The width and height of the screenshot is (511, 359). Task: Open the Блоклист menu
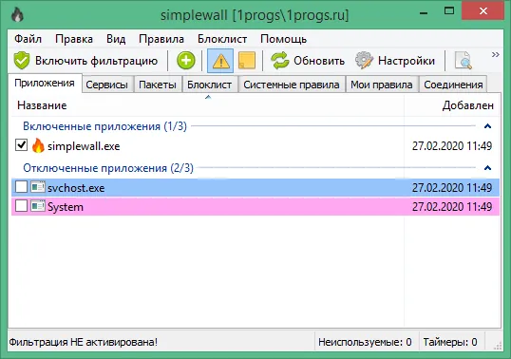(x=222, y=39)
